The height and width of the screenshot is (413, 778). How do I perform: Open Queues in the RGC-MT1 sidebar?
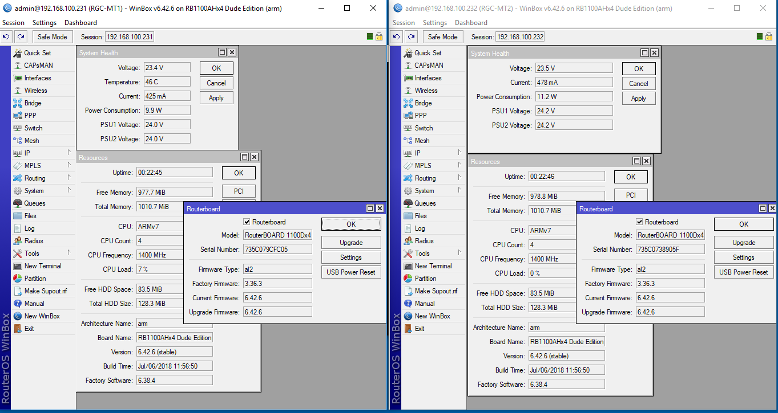[34, 203]
